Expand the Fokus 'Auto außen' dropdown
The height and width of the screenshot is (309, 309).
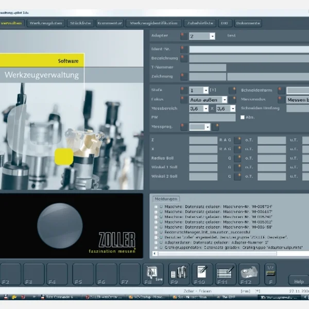coord(225,100)
